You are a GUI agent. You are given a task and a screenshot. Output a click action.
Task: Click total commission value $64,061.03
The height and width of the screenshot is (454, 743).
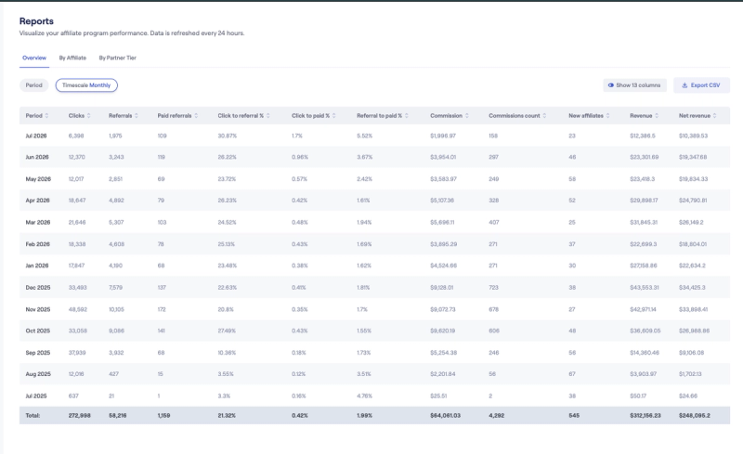pyautogui.click(x=445, y=416)
